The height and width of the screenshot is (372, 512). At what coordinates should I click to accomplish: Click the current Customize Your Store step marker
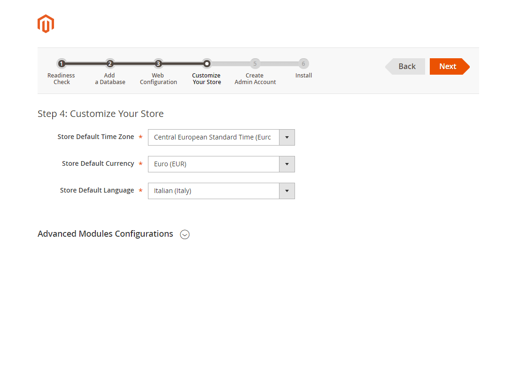pyautogui.click(x=207, y=63)
